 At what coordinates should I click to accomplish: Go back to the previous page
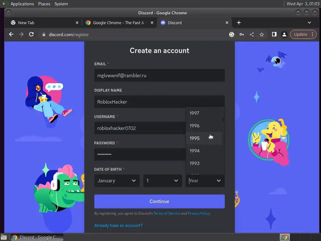click(x=11, y=35)
